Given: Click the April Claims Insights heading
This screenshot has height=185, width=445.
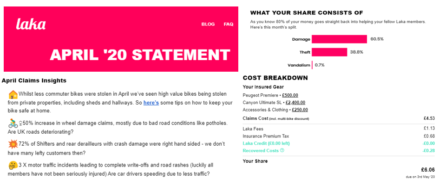Looking at the screenshot, I should 34,81.
